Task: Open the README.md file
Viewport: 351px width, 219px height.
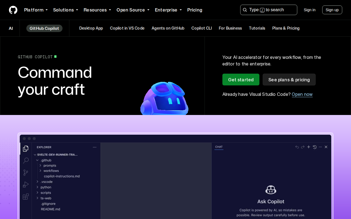Action: pos(50,209)
